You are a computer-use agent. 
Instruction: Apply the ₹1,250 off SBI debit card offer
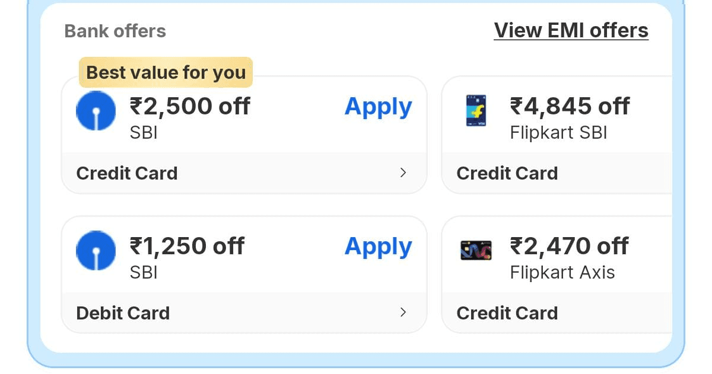(378, 247)
